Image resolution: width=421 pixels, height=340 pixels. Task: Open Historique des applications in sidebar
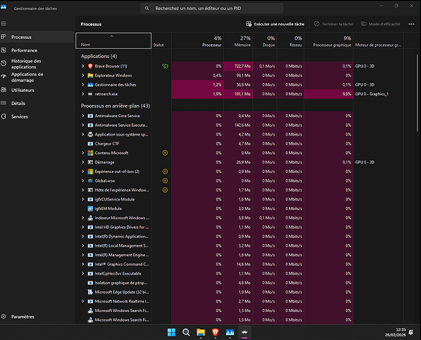click(27, 63)
